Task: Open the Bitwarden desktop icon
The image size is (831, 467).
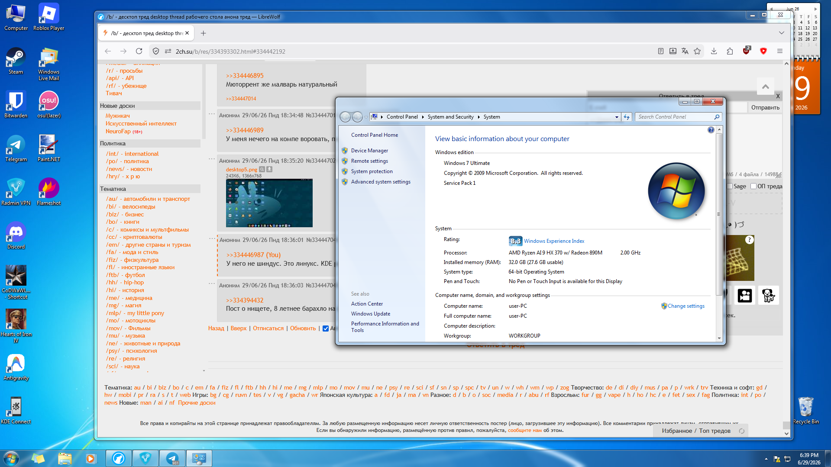Action: (x=16, y=105)
